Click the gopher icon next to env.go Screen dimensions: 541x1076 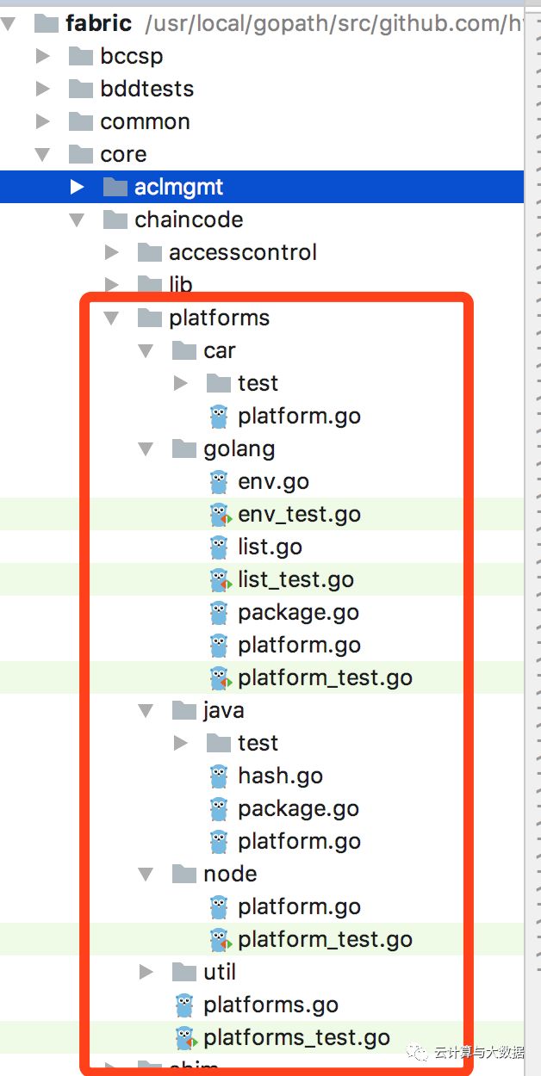[x=218, y=481]
